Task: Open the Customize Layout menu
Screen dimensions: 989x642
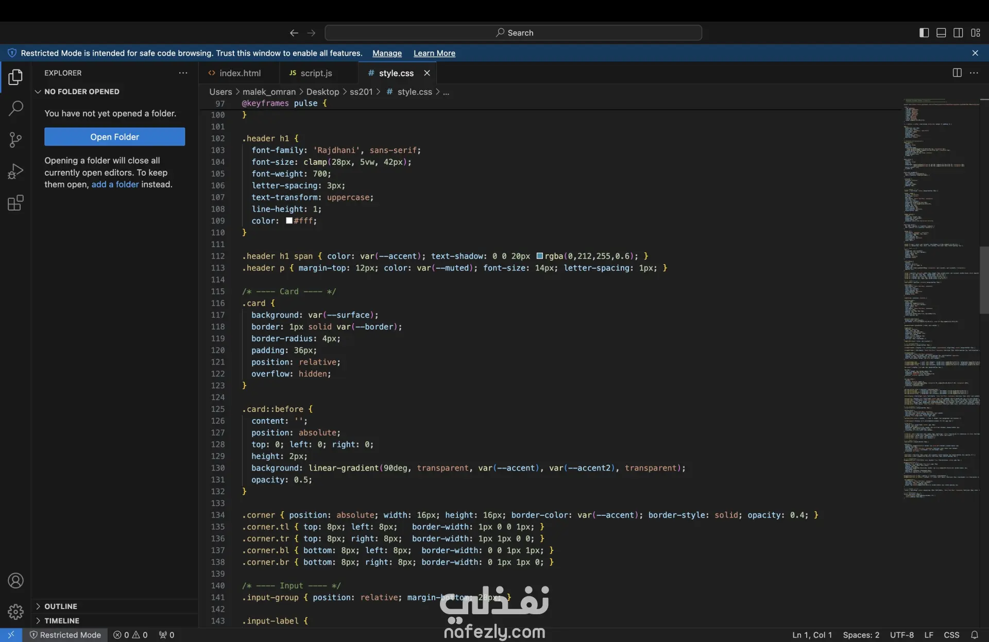Action: point(976,33)
